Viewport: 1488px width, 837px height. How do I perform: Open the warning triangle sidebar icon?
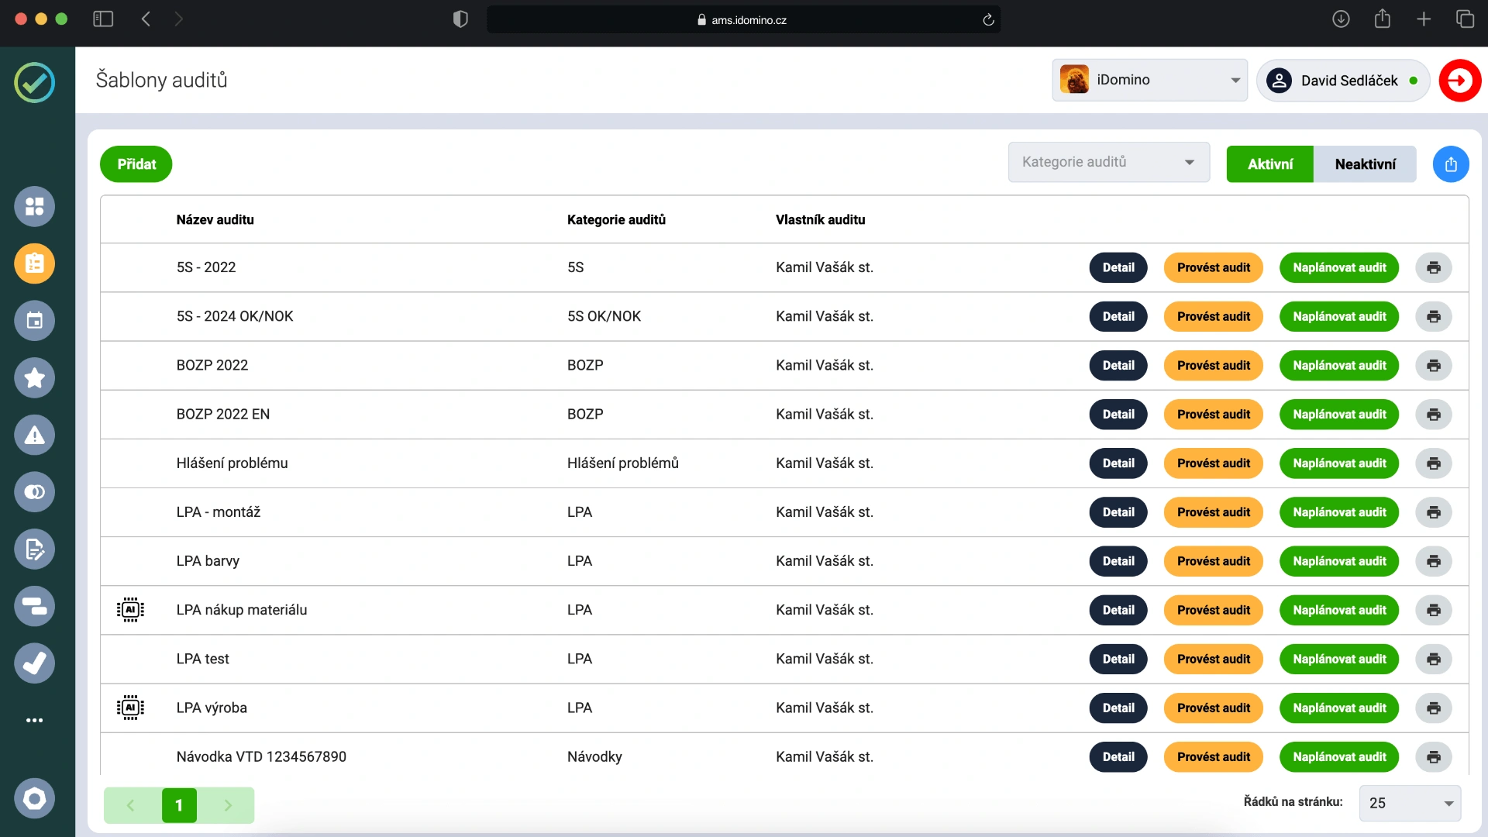click(x=34, y=435)
